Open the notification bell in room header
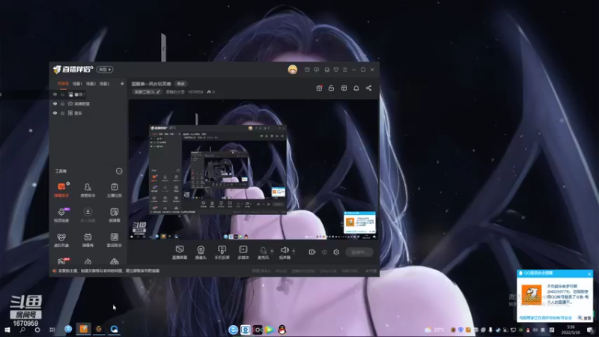This screenshot has width=599, height=337. click(x=356, y=88)
